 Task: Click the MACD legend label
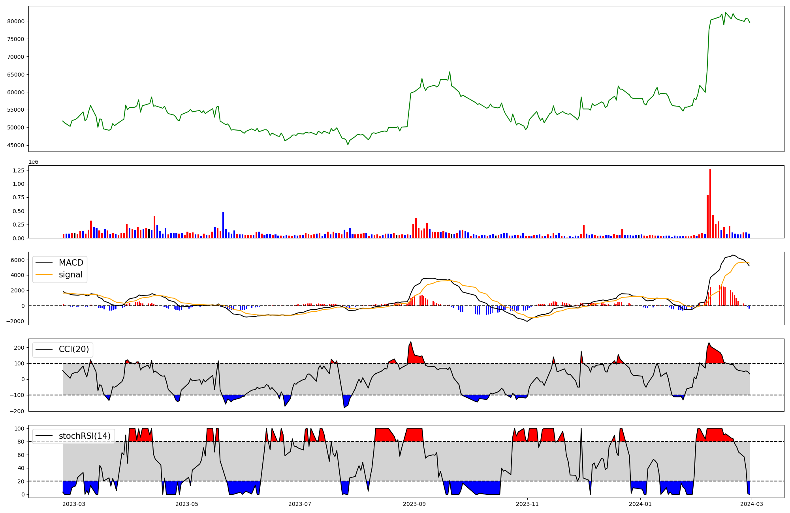pos(71,263)
